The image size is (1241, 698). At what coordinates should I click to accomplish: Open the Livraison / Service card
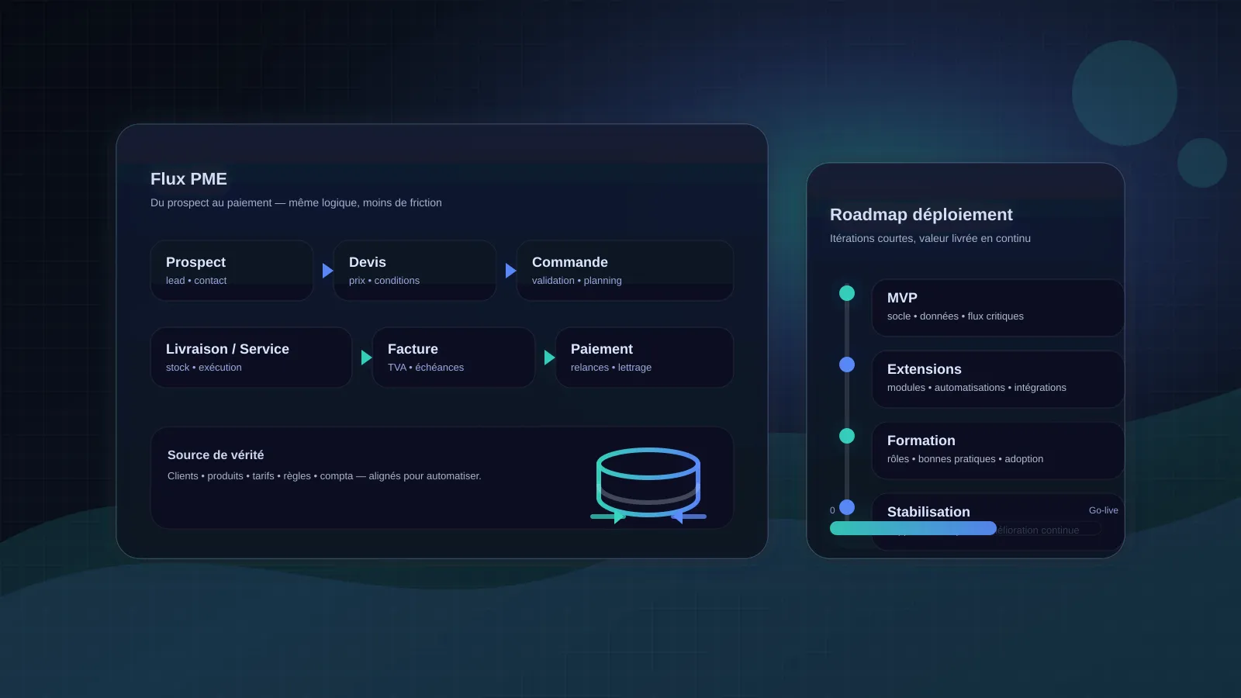(x=251, y=358)
